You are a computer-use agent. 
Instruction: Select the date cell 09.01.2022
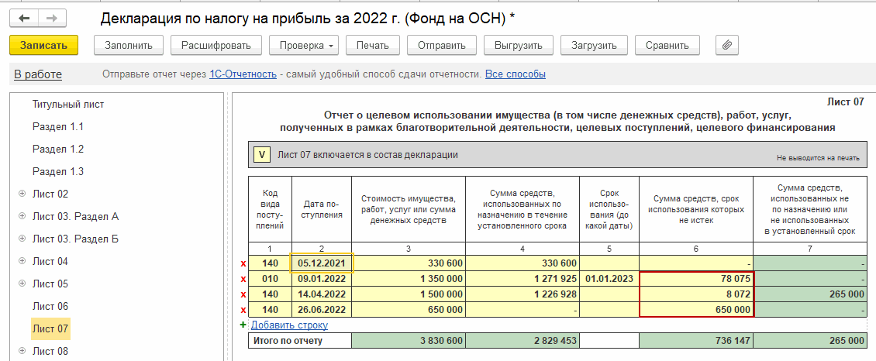pyautogui.click(x=322, y=279)
